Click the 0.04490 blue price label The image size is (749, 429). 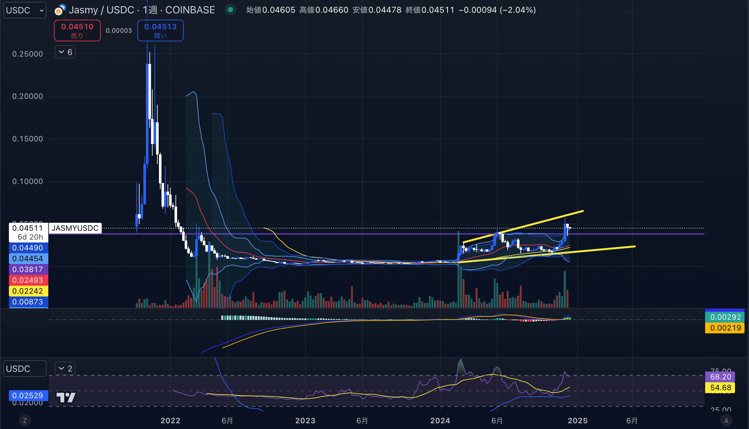(x=28, y=248)
